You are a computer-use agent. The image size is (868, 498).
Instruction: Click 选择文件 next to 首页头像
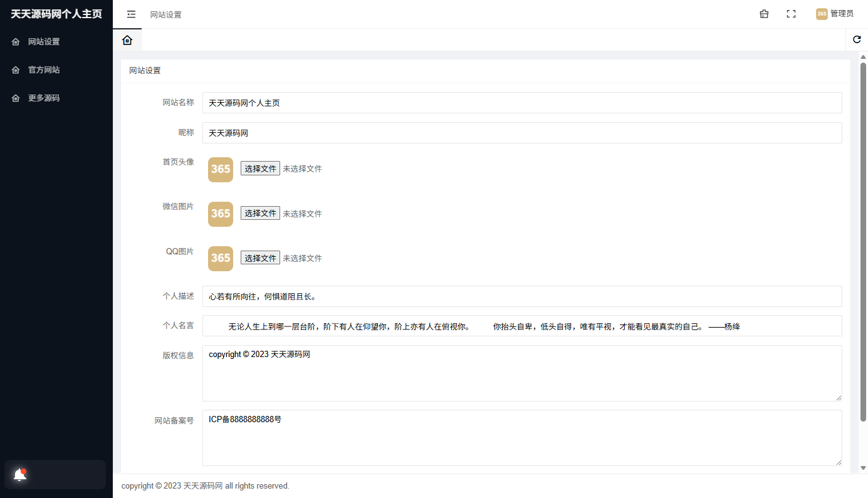point(259,168)
